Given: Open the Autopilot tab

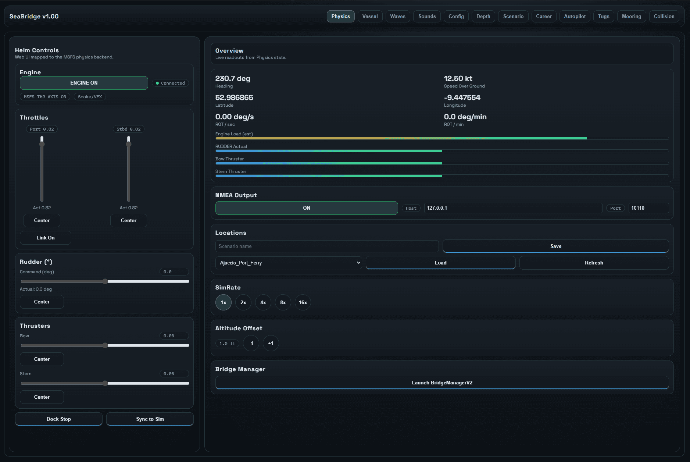Looking at the screenshot, I should pos(575,17).
